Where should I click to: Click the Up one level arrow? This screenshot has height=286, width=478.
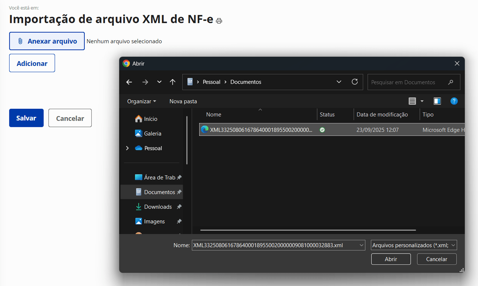click(x=172, y=82)
